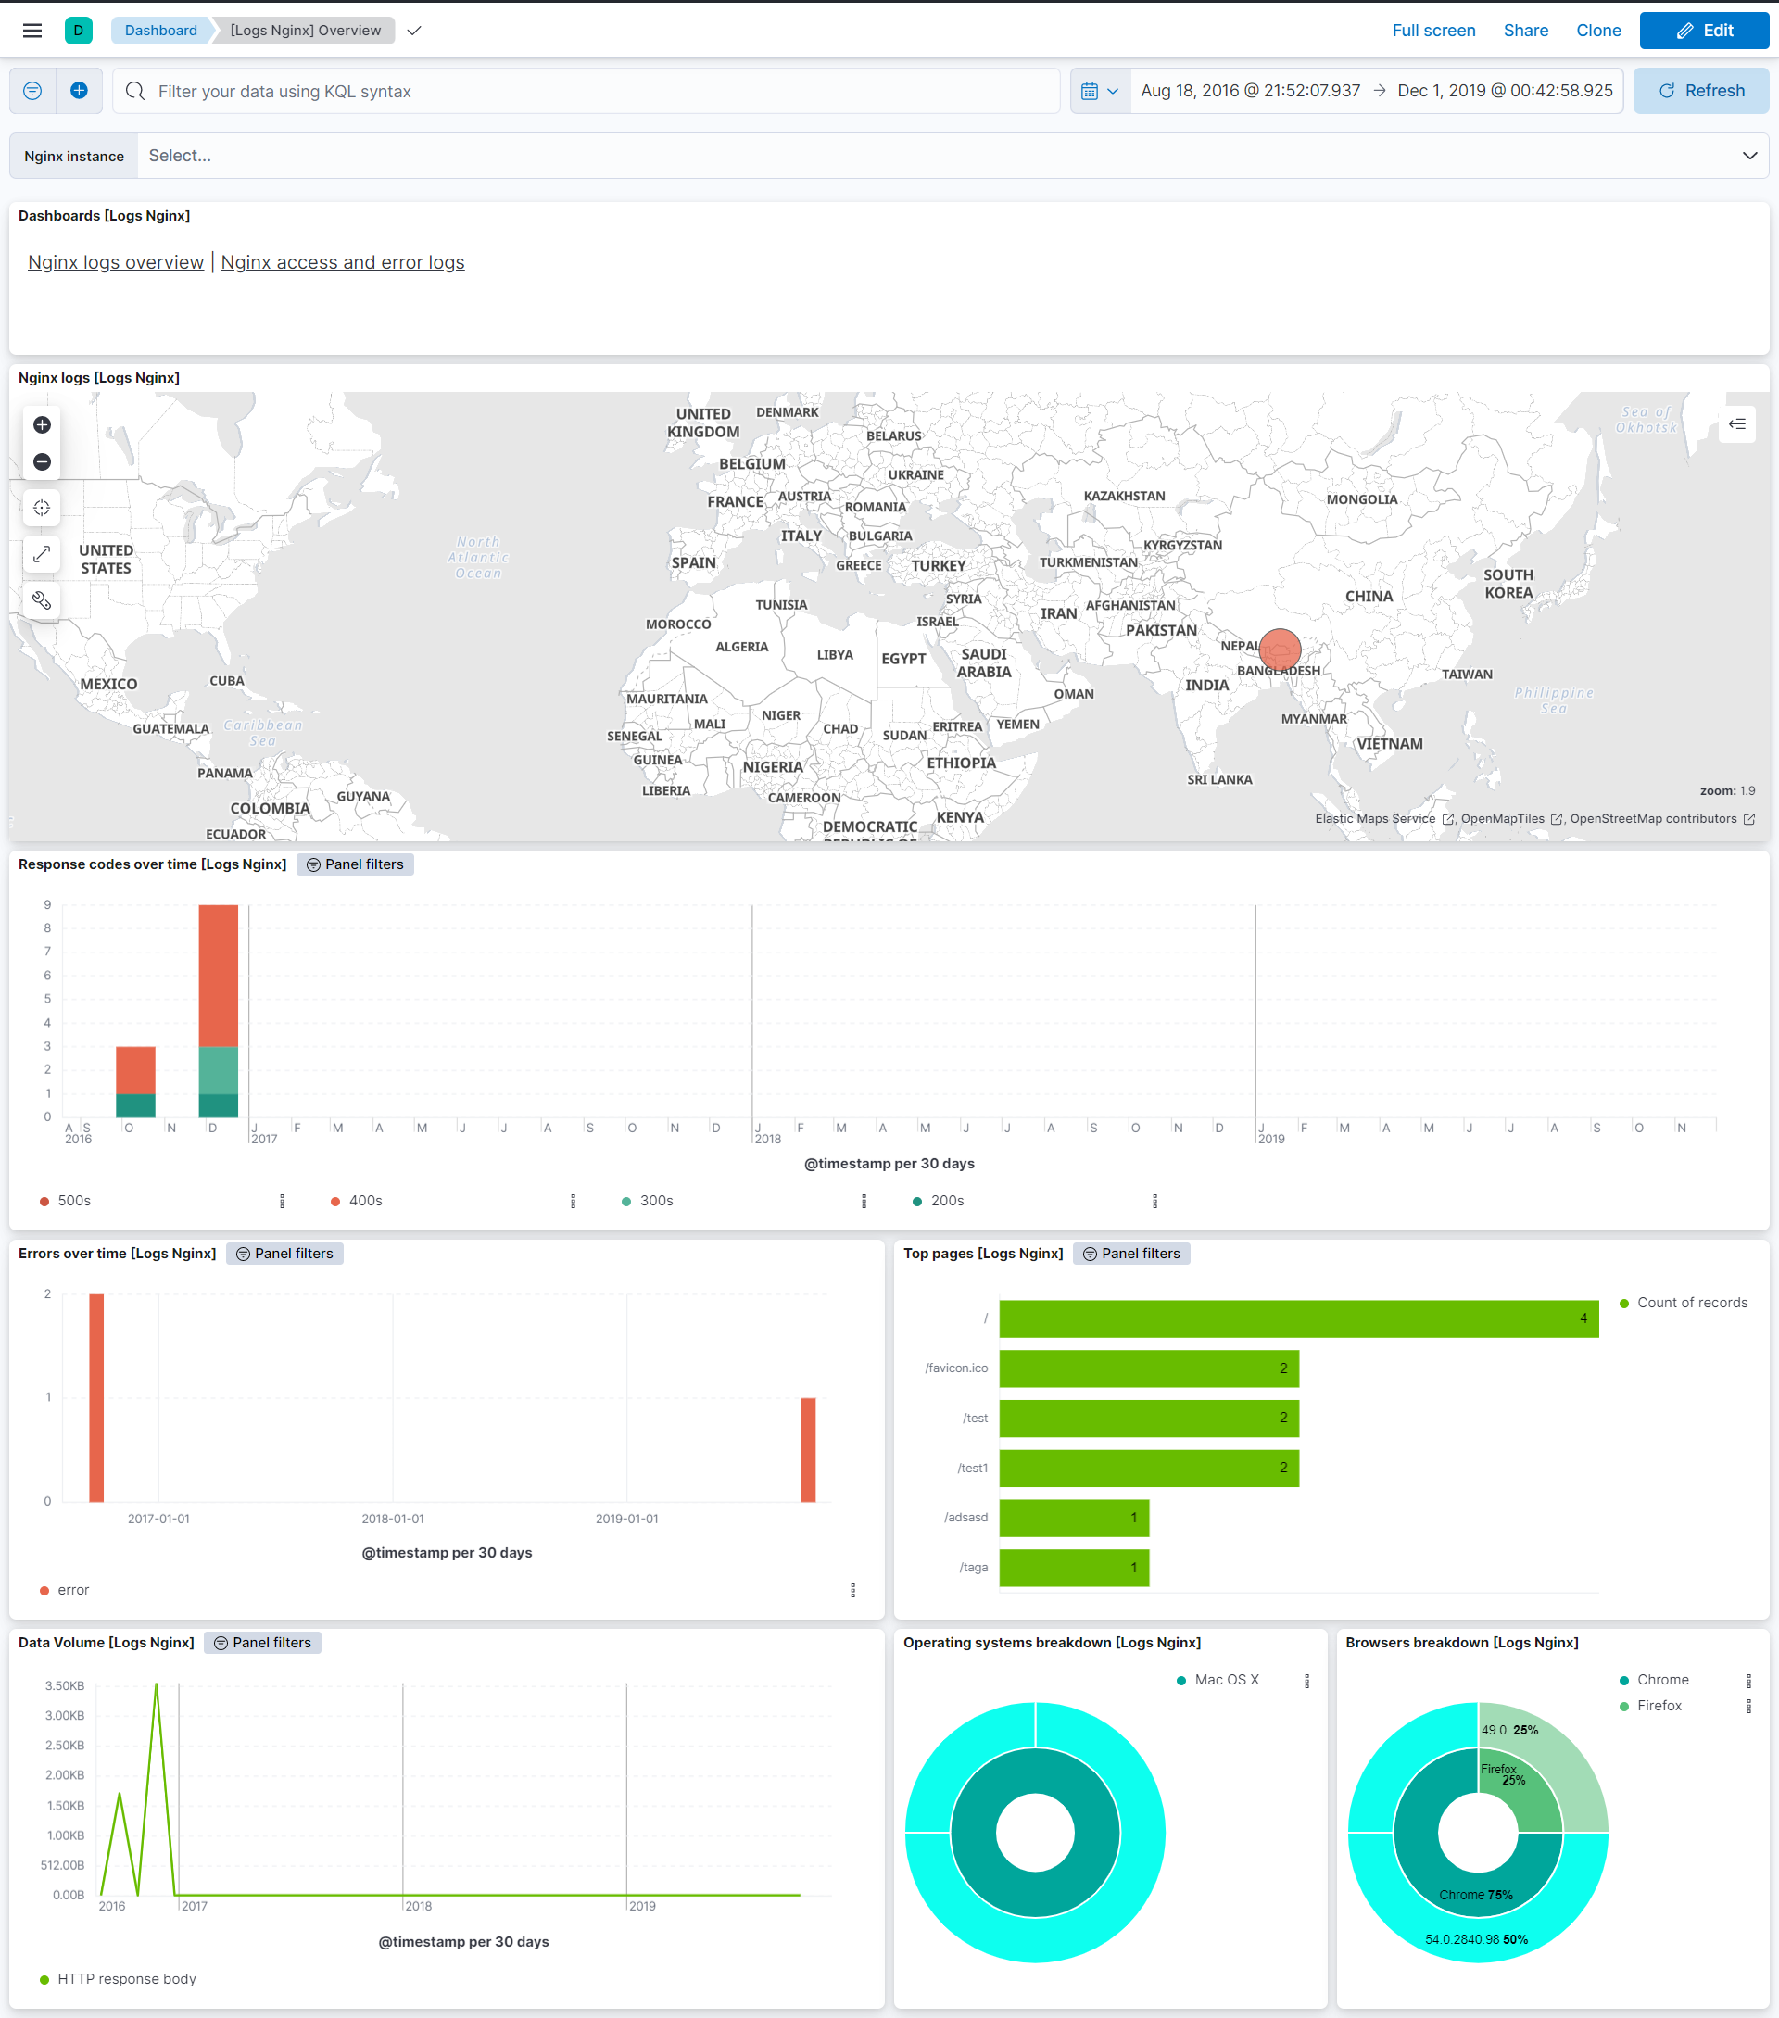Screen dimensions: 1779x2018
Task: Zoom out on the world map
Action: coord(42,461)
